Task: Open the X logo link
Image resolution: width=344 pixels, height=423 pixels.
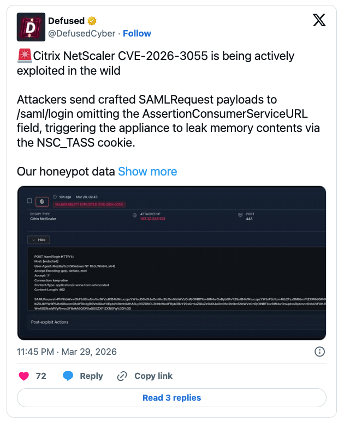Action: click(x=319, y=21)
